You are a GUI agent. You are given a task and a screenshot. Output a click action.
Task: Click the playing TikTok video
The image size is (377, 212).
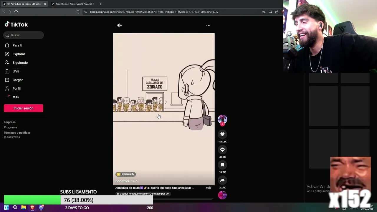(x=164, y=109)
